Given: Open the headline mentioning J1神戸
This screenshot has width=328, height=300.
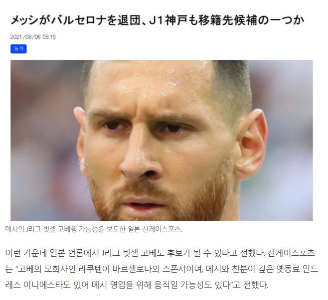Looking at the screenshot, I should (158, 20).
